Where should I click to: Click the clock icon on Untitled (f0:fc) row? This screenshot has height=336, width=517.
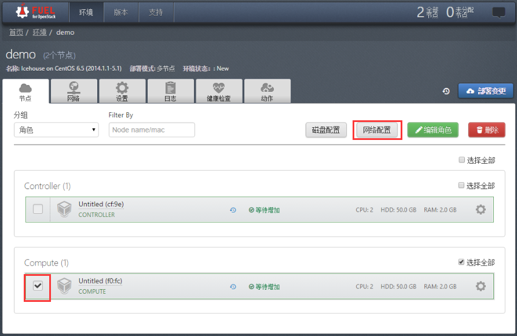(x=233, y=287)
